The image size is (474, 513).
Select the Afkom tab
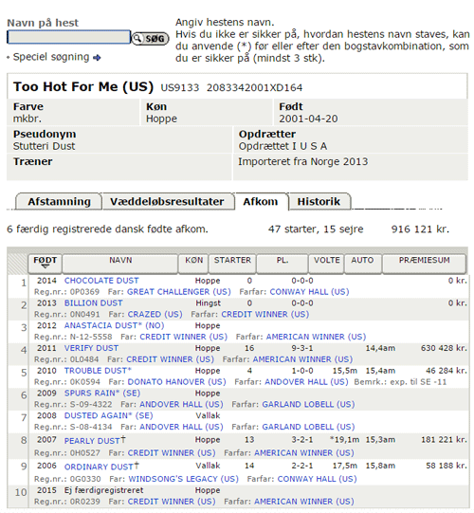click(x=261, y=202)
